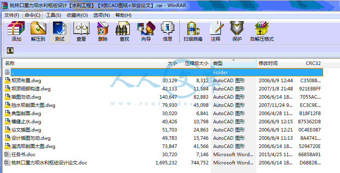
Task: Open the 文件(F) menu
Action: point(12,15)
